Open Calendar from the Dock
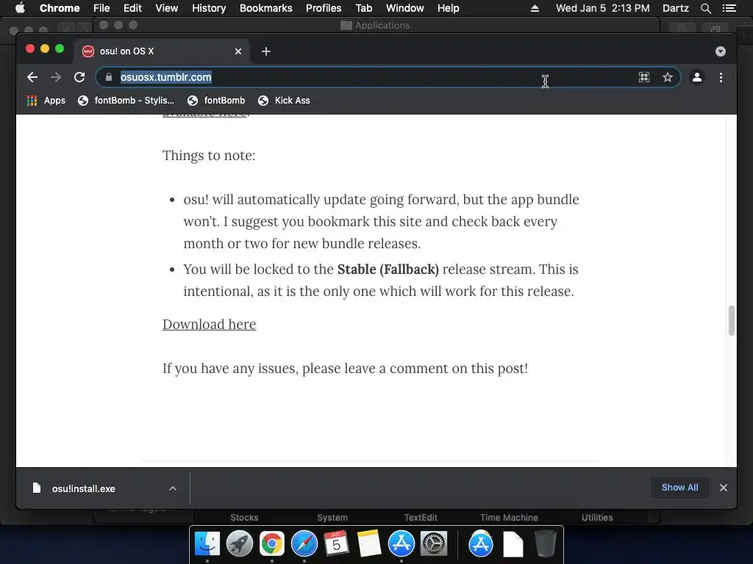 [336, 544]
